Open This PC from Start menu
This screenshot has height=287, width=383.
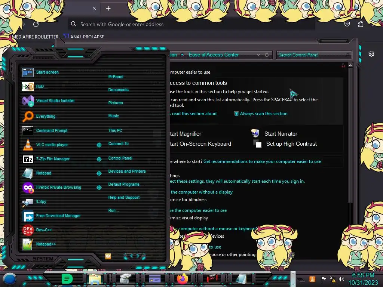(x=115, y=130)
